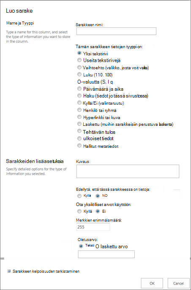Choose Kyllä/Ei (valintaruutu) option
Image resolution: width=191 pixels, height=290 pixels.
click(x=79, y=103)
